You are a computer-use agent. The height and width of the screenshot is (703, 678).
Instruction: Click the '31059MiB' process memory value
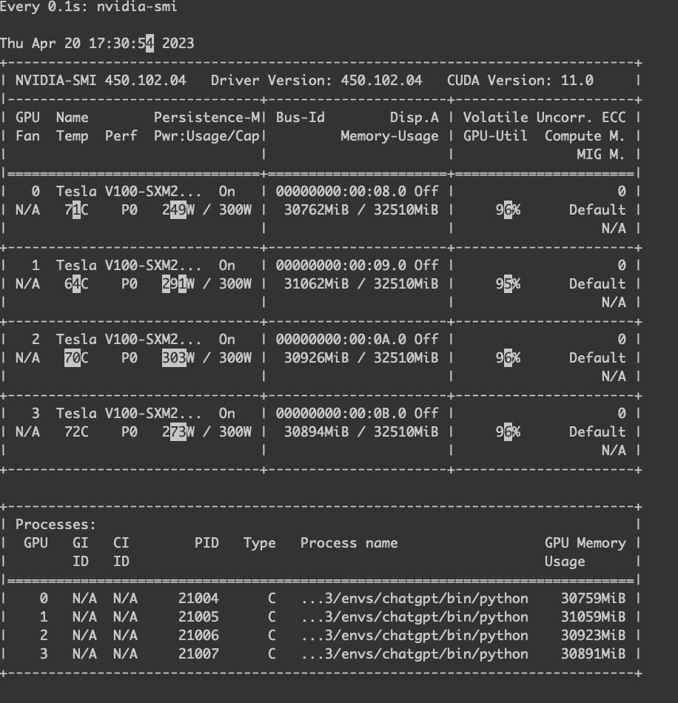594,617
